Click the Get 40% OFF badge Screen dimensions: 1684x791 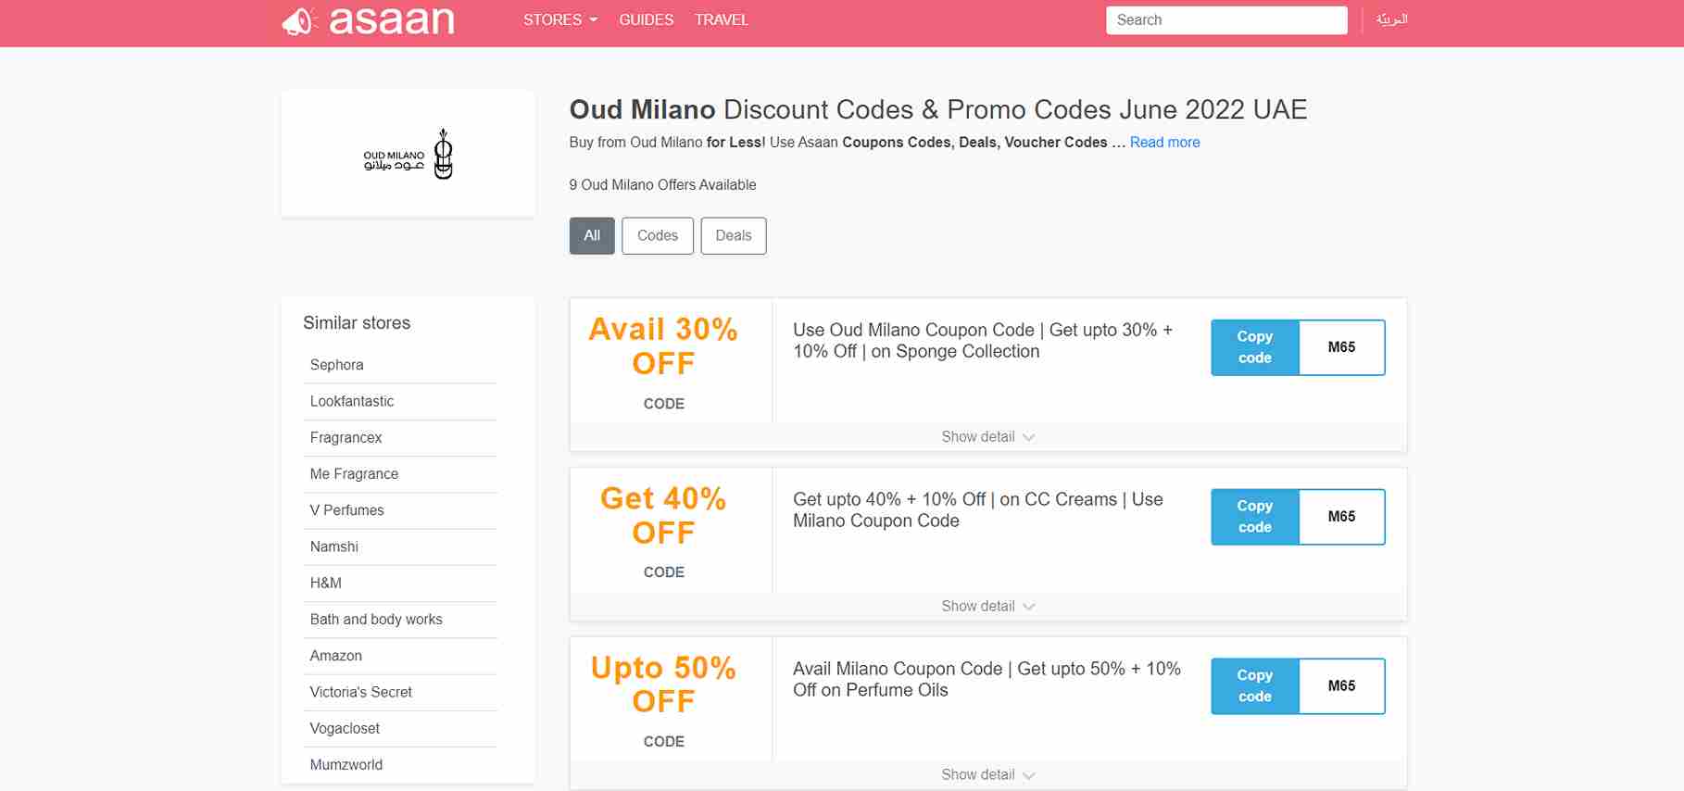(663, 515)
